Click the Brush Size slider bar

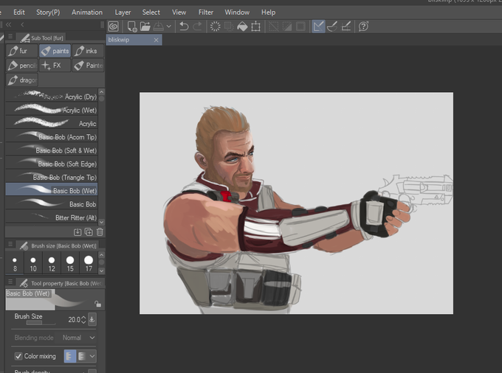pos(41,323)
